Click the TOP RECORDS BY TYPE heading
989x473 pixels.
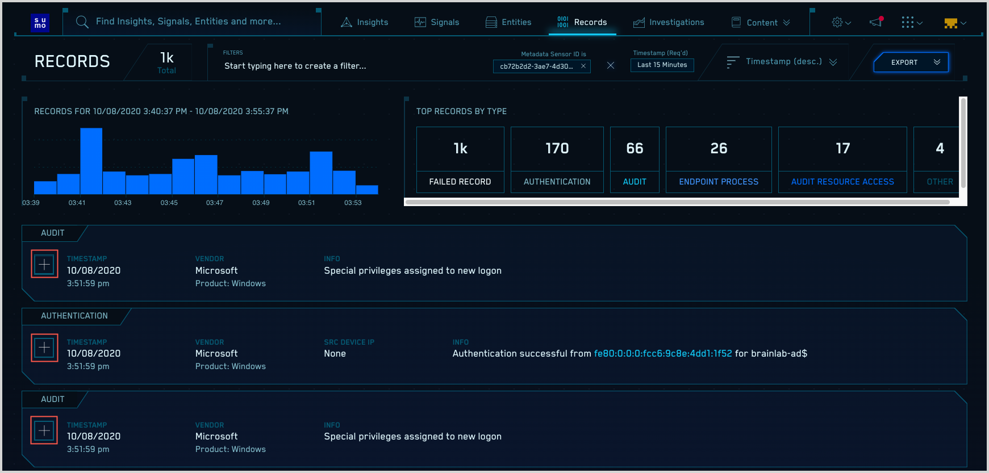tap(461, 111)
